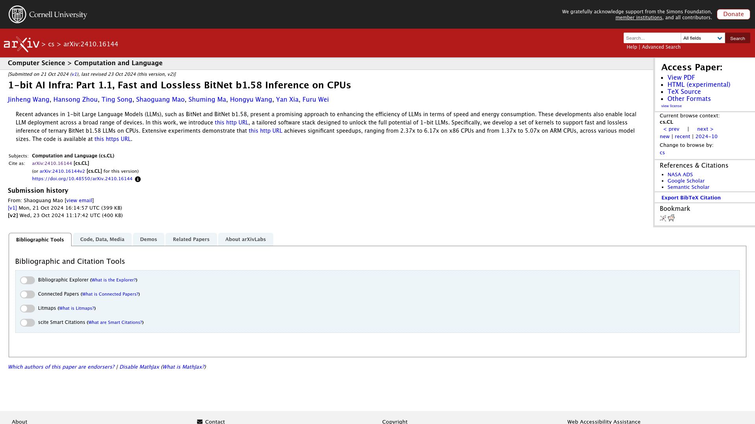Click the Disable MathJax link
The image size is (755, 424).
point(139,367)
